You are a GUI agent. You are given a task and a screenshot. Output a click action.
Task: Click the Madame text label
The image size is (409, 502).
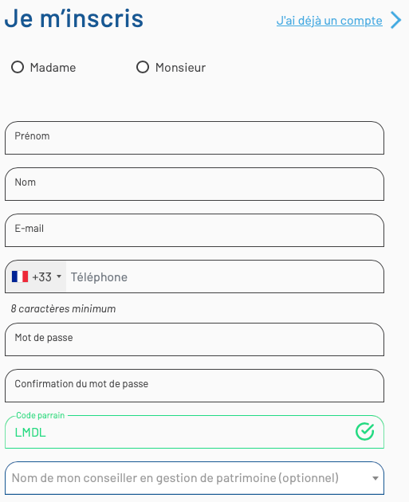pyautogui.click(x=53, y=68)
